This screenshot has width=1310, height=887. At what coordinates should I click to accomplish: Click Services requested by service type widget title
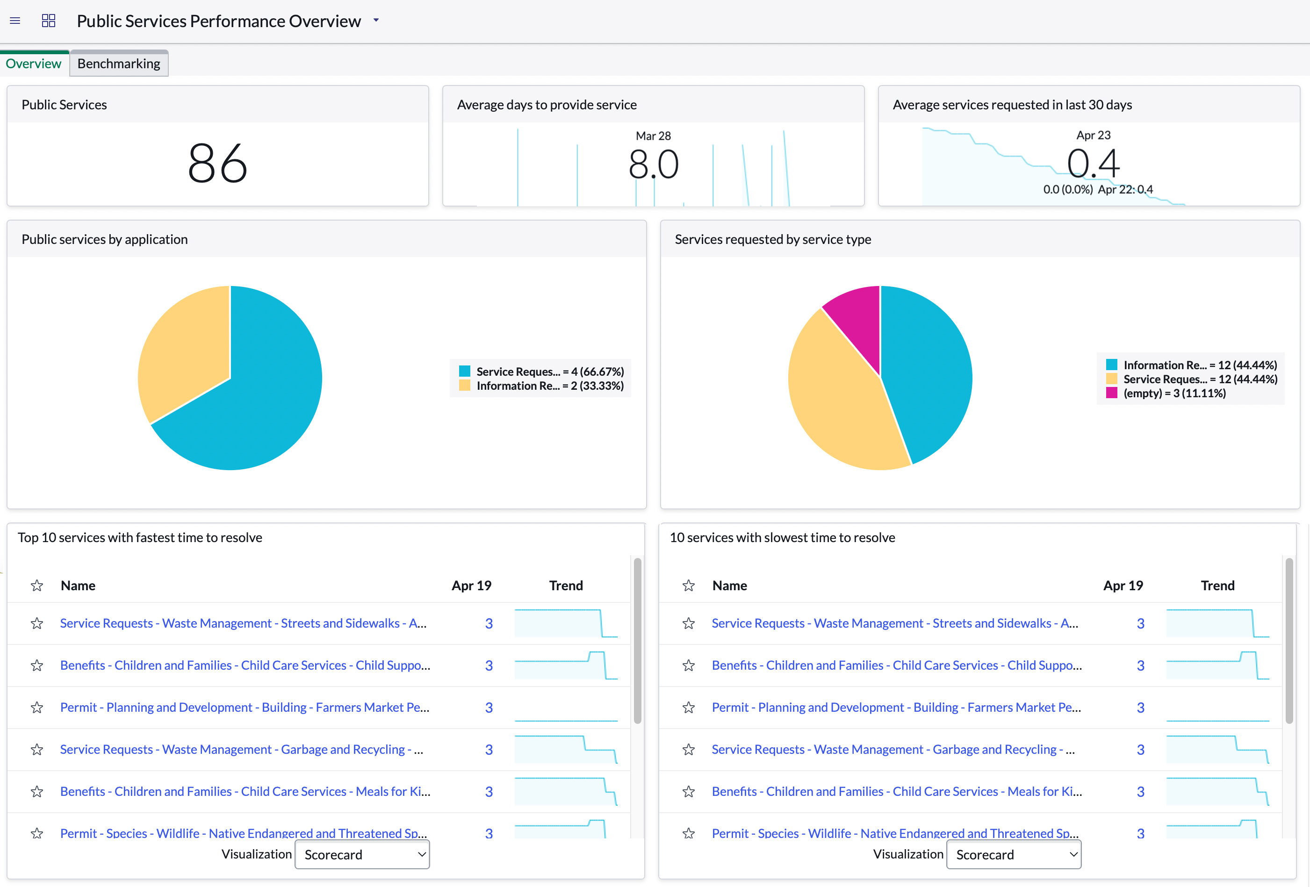click(x=773, y=239)
